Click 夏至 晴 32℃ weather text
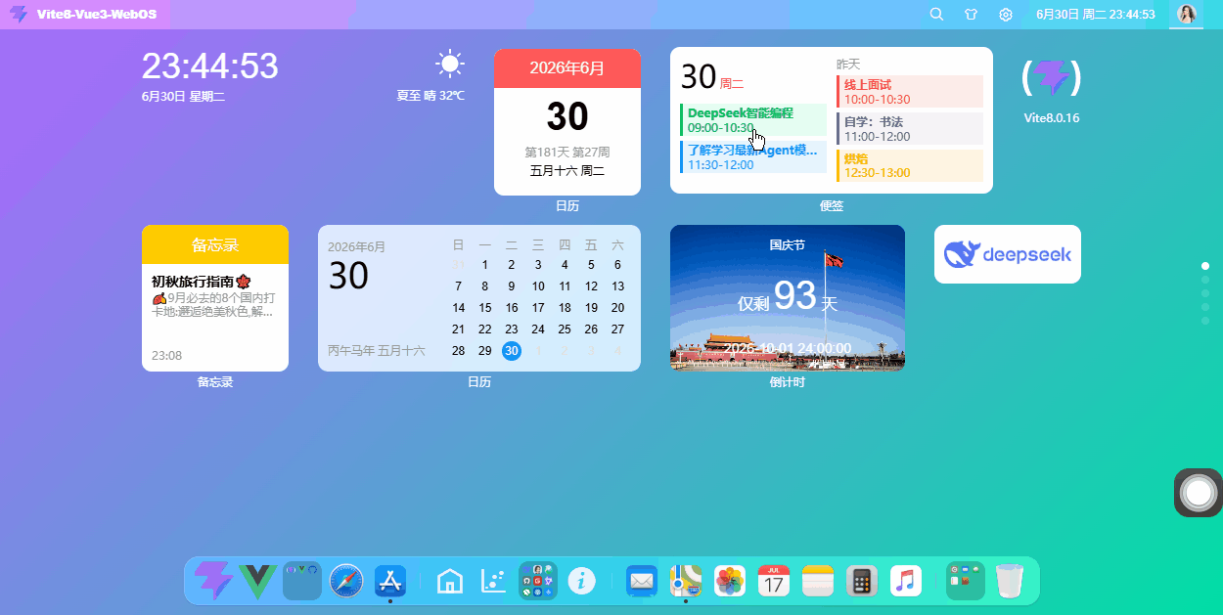The image size is (1223, 615). [x=430, y=96]
